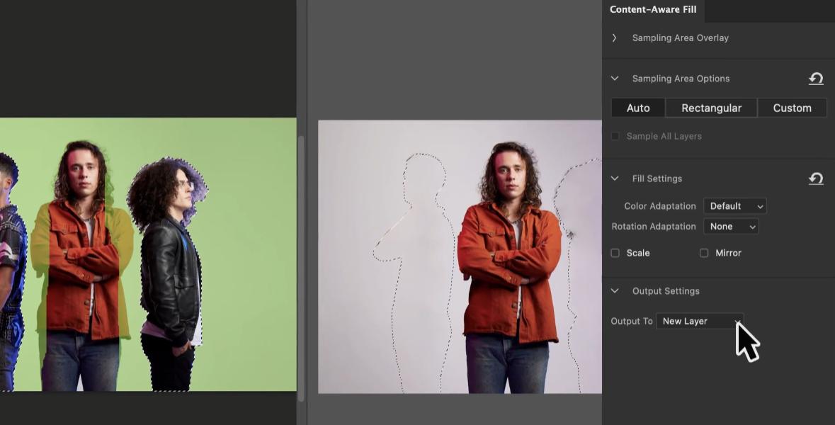
Task: Open the Color Adaptation dropdown
Action: click(x=735, y=206)
